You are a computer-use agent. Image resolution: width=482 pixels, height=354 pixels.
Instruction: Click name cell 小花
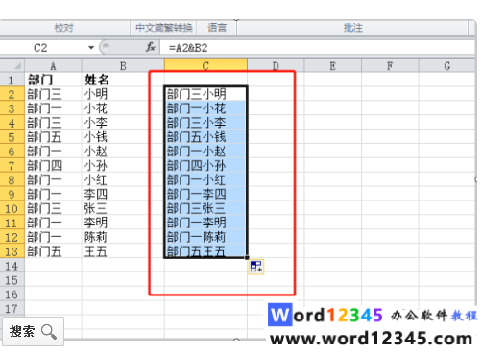pos(123,108)
